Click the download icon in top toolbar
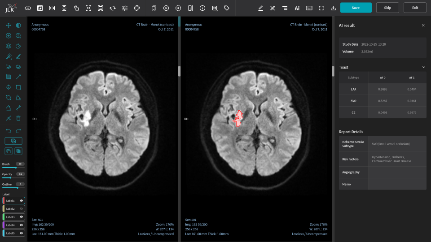This screenshot has width=431, height=242. click(333, 8)
